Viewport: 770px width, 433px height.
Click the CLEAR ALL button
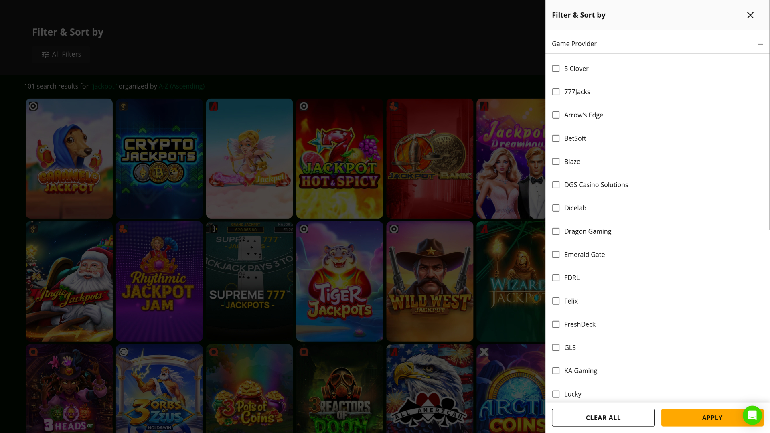point(603,417)
